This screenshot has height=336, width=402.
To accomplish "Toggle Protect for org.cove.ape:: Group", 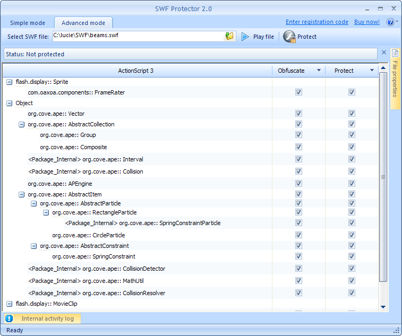I will tap(352, 134).
